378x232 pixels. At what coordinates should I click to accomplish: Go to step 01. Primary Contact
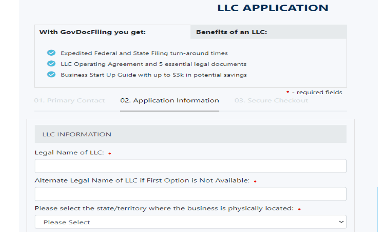click(x=70, y=100)
